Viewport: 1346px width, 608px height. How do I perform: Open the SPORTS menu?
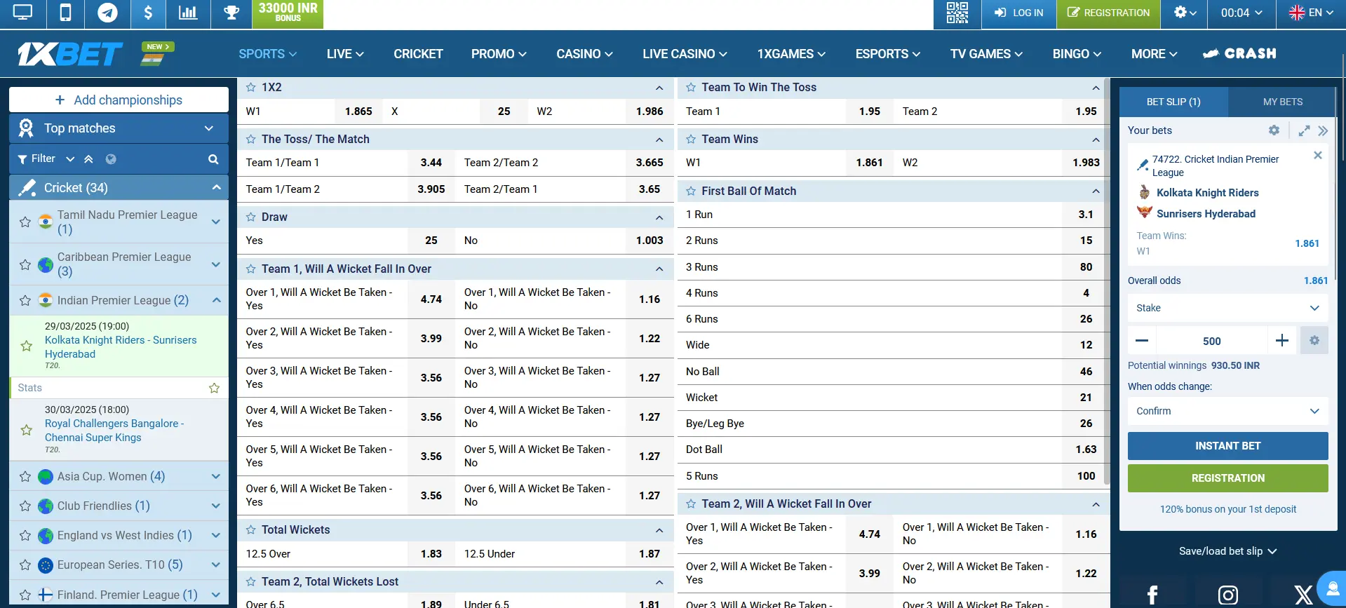267,54
